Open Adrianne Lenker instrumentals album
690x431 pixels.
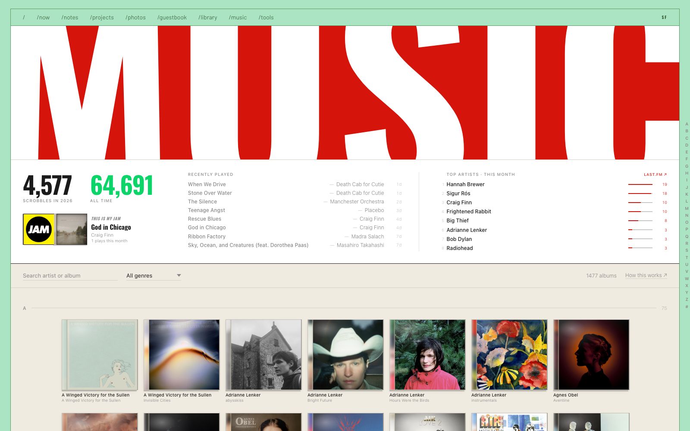[x=509, y=355]
